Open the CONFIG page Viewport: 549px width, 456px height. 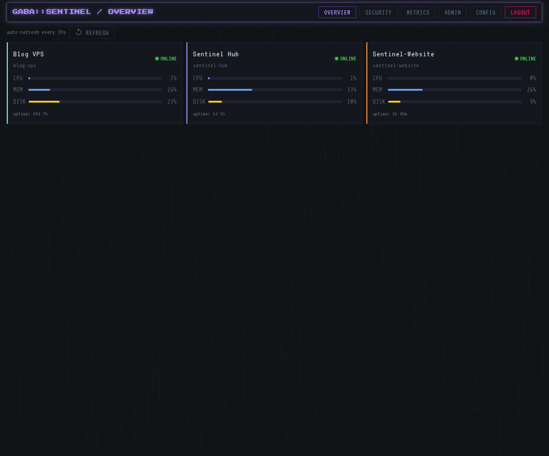coord(486,12)
